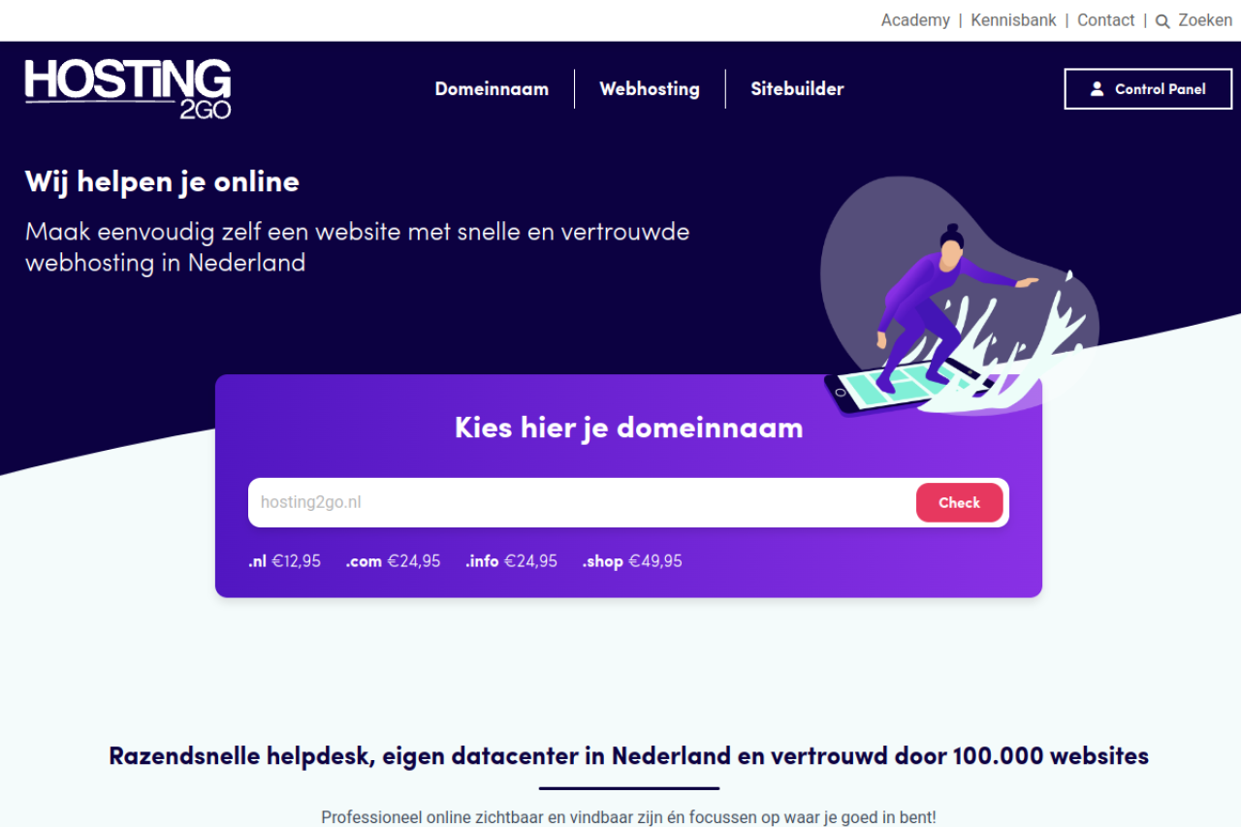Click the Hosting2GO logo
Image resolution: width=1241 pixels, height=827 pixels.
(x=128, y=88)
